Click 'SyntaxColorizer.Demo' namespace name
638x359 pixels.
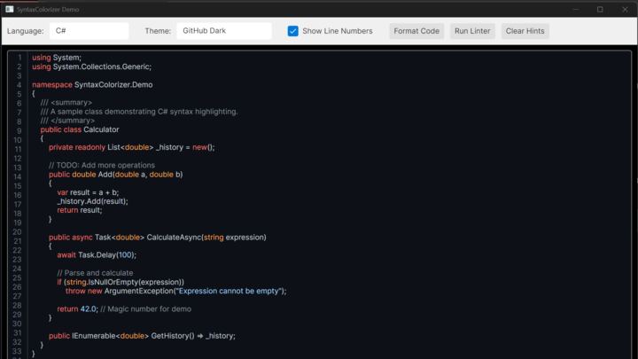[x=113, y=85]
